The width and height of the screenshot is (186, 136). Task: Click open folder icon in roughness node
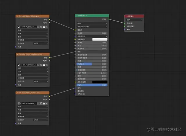[44, 65]
